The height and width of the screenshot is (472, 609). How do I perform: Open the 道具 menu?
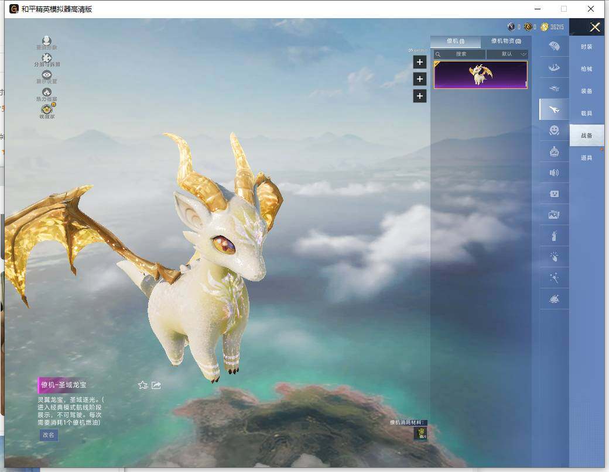(x=587, y=157)
